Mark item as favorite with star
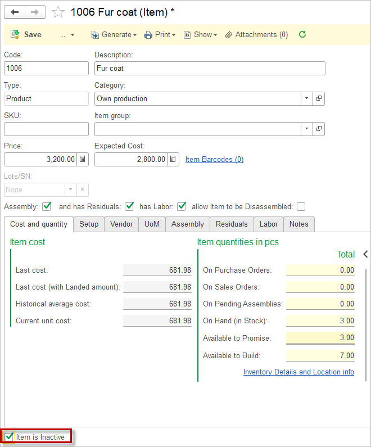 tap(58, 12)
